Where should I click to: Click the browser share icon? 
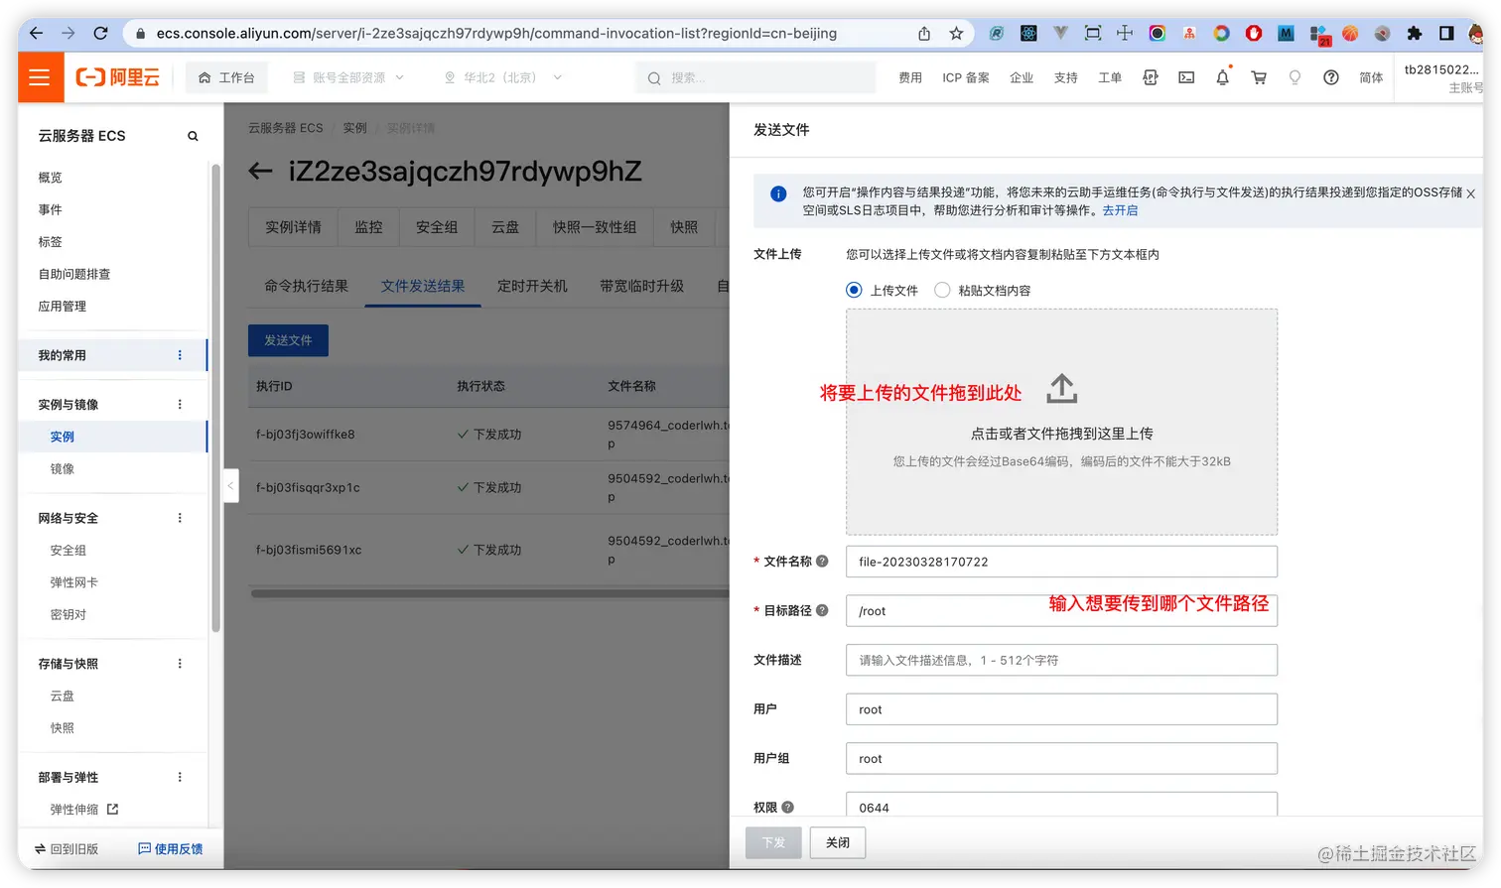[x=924, y=33]
